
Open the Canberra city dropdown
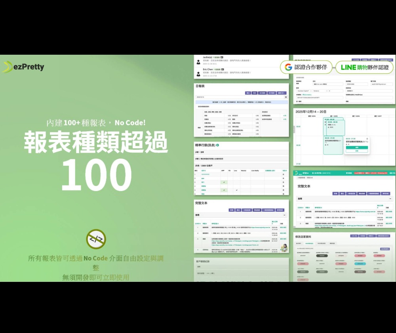320,91
